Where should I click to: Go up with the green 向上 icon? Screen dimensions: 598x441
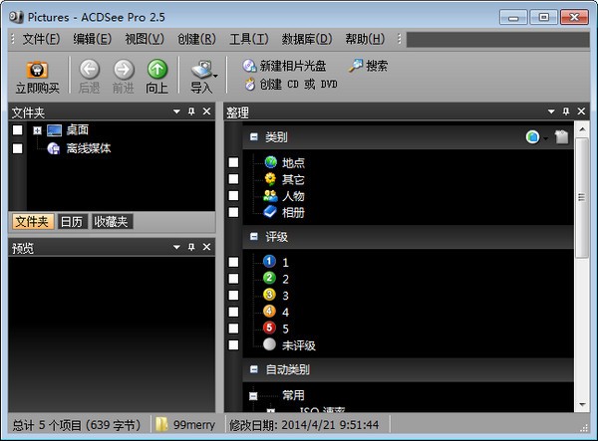coord(157,70)
